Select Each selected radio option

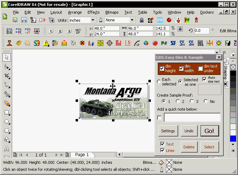click(x=159, y=82)
